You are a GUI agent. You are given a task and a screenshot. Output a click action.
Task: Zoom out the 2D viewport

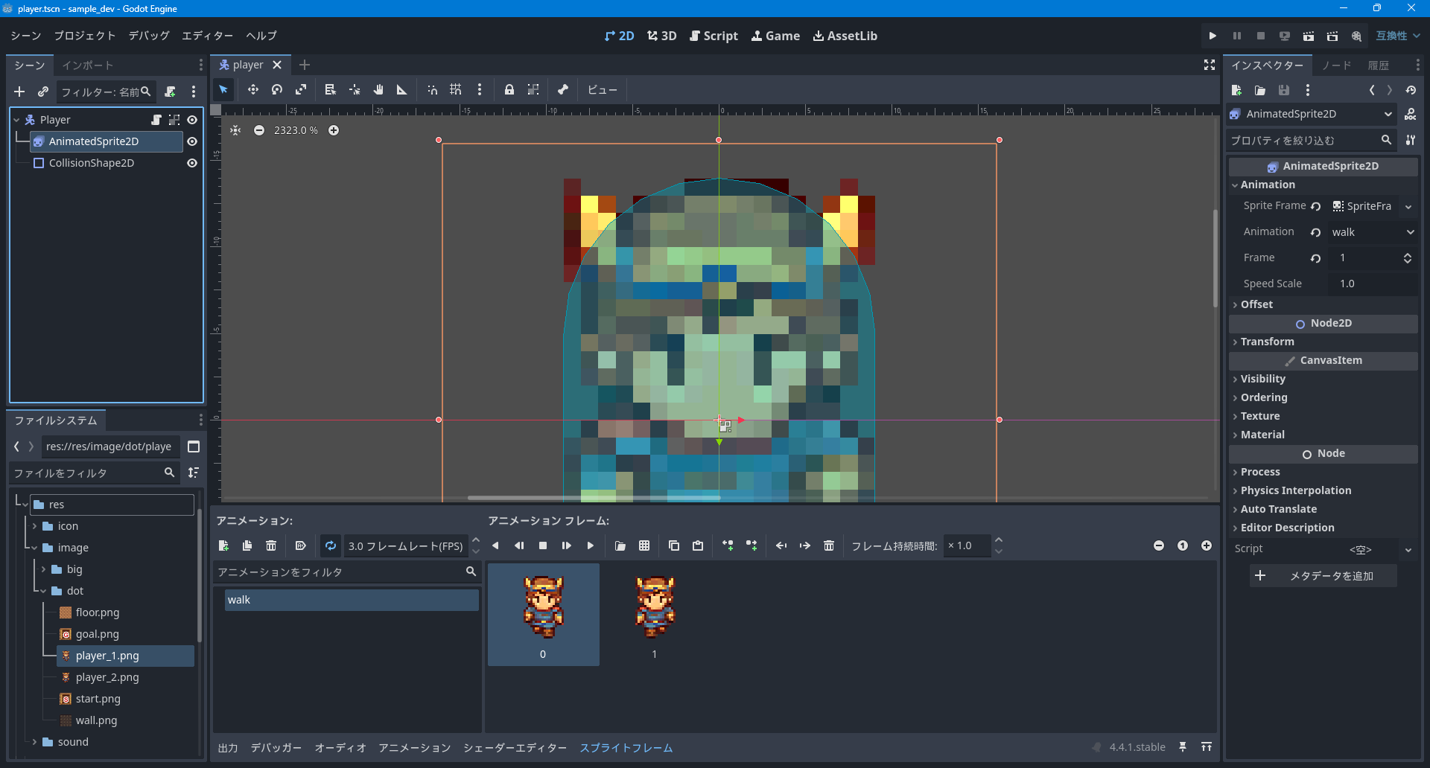click(x=259, y=130)
